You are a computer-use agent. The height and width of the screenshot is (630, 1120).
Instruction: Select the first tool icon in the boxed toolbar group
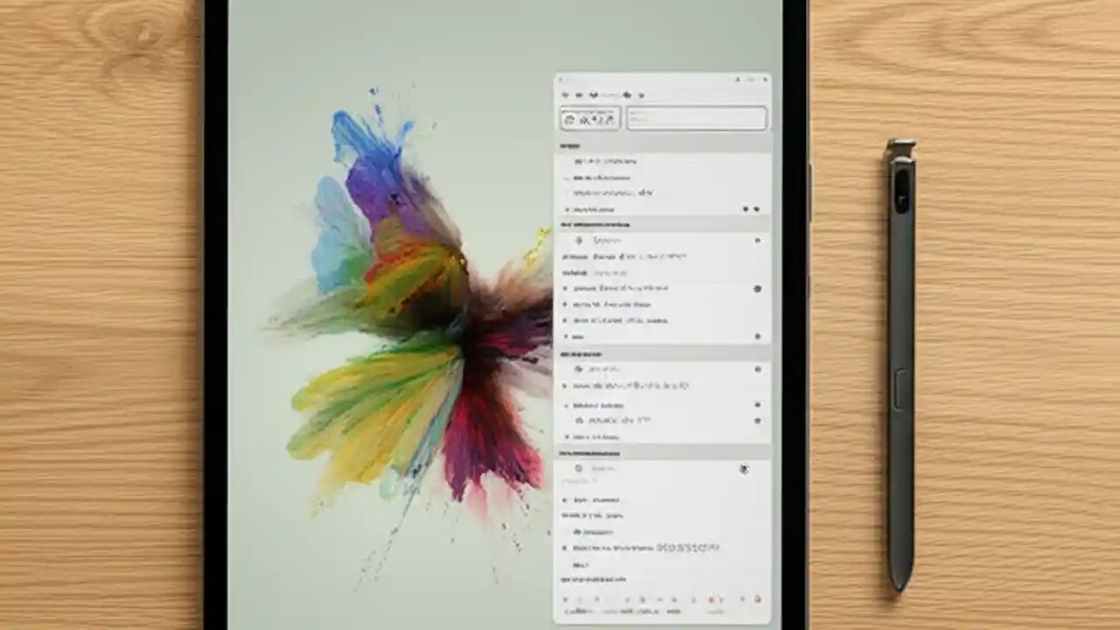click(569, 119)
